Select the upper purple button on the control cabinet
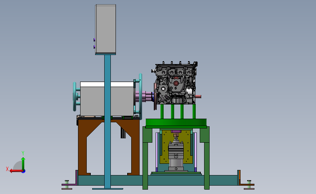 tap(94, 40)
